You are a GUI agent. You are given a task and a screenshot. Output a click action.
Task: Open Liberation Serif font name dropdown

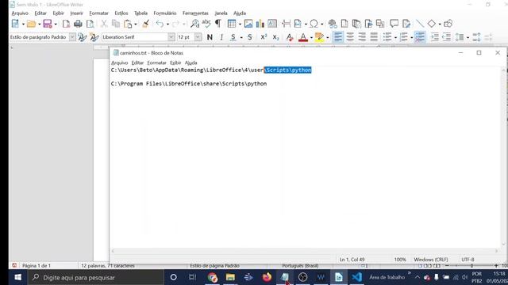171,37
